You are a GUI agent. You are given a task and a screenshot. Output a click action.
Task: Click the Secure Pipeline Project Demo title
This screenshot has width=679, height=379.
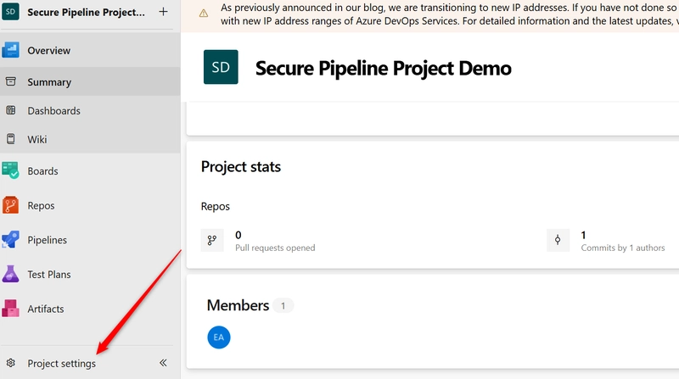click(384, 69)
